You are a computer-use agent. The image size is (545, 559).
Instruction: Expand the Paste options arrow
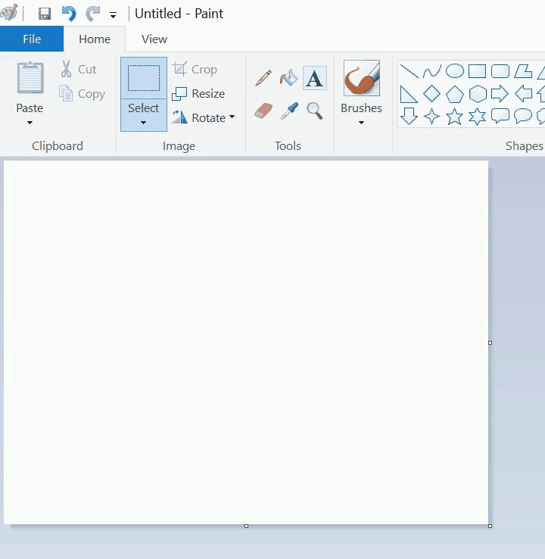coord(30,123)
